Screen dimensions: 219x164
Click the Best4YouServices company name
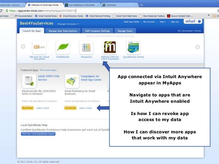(x=36, y=23)
